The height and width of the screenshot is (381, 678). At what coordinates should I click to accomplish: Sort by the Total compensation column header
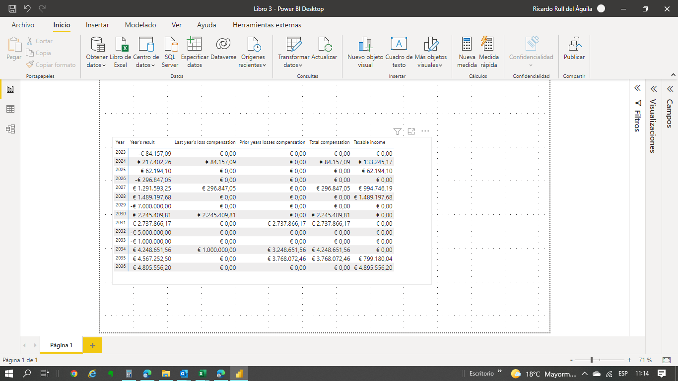point(330,142)
